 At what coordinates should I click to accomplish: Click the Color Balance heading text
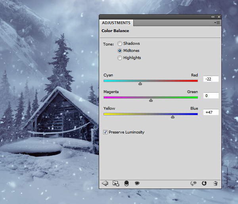115,31
